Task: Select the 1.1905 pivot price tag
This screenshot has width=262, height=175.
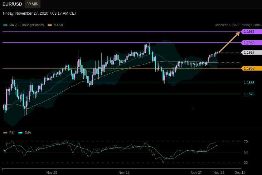Action: point(251,68)
